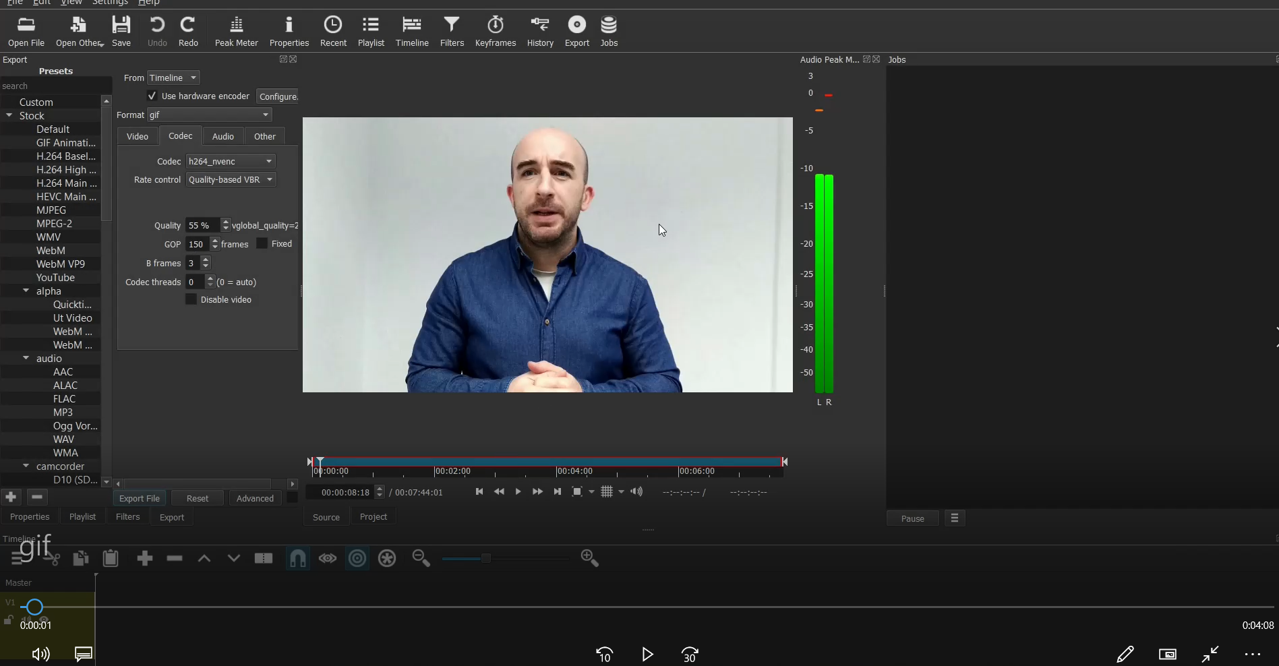Switch to the Audio tab

tap(222, 135)
